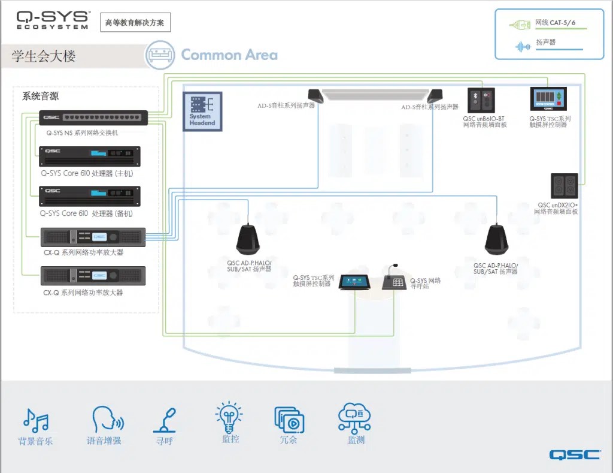Viewport: 613px width, 473px height.
Task: Click the left AD-P.HALO pendant speaker
Action: point(248,239)
